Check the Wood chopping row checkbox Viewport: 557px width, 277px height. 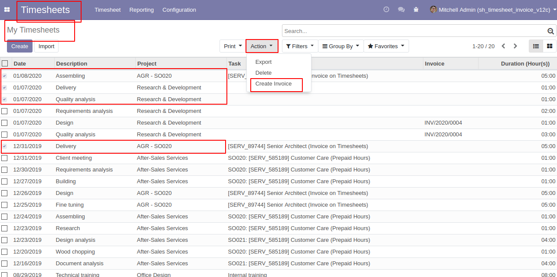(x=4, y=252)
